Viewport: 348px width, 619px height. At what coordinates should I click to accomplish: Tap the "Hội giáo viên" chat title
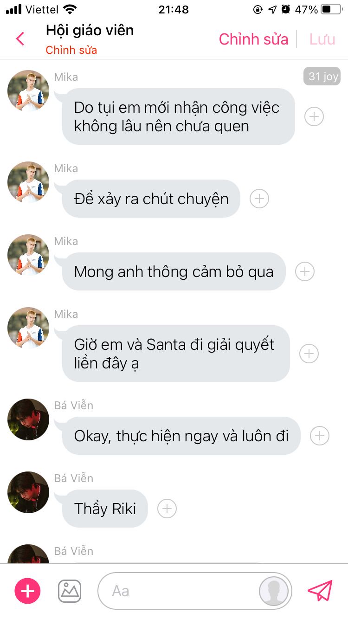[90, 31]
